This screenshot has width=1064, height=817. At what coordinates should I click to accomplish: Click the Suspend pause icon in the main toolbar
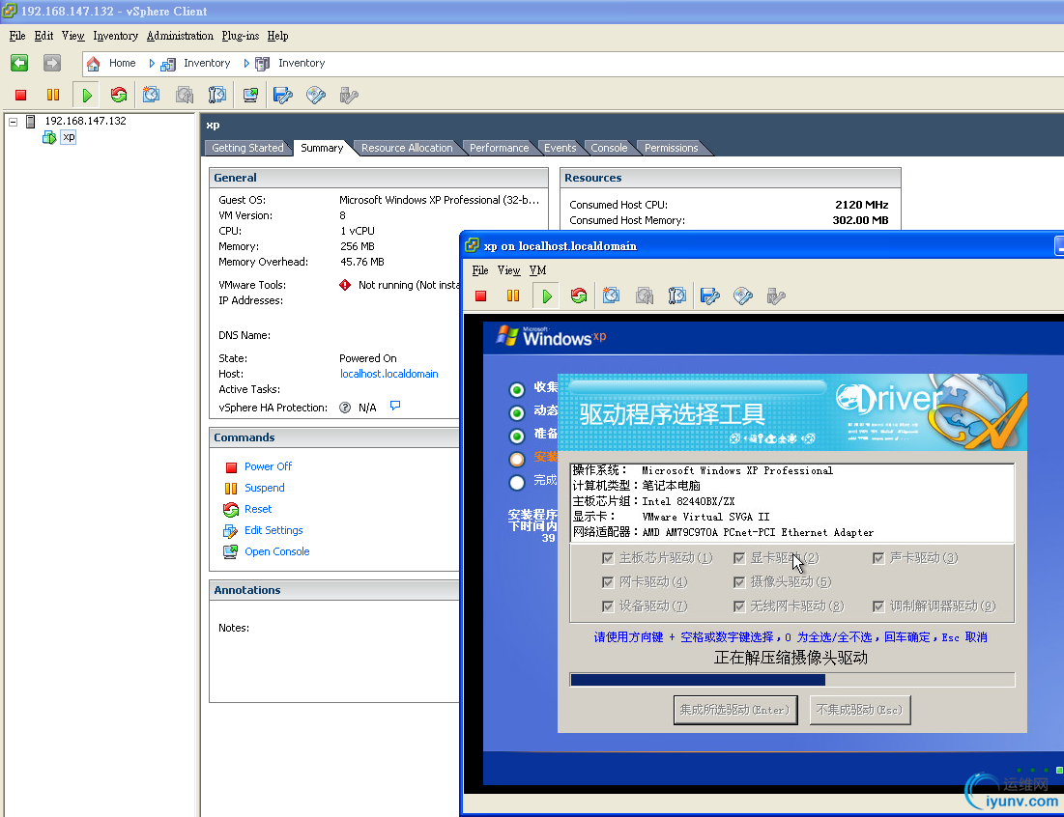[x=53, y=95]
